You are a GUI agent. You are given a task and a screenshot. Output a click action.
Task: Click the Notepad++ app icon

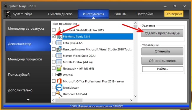click(x=59, y=68)
